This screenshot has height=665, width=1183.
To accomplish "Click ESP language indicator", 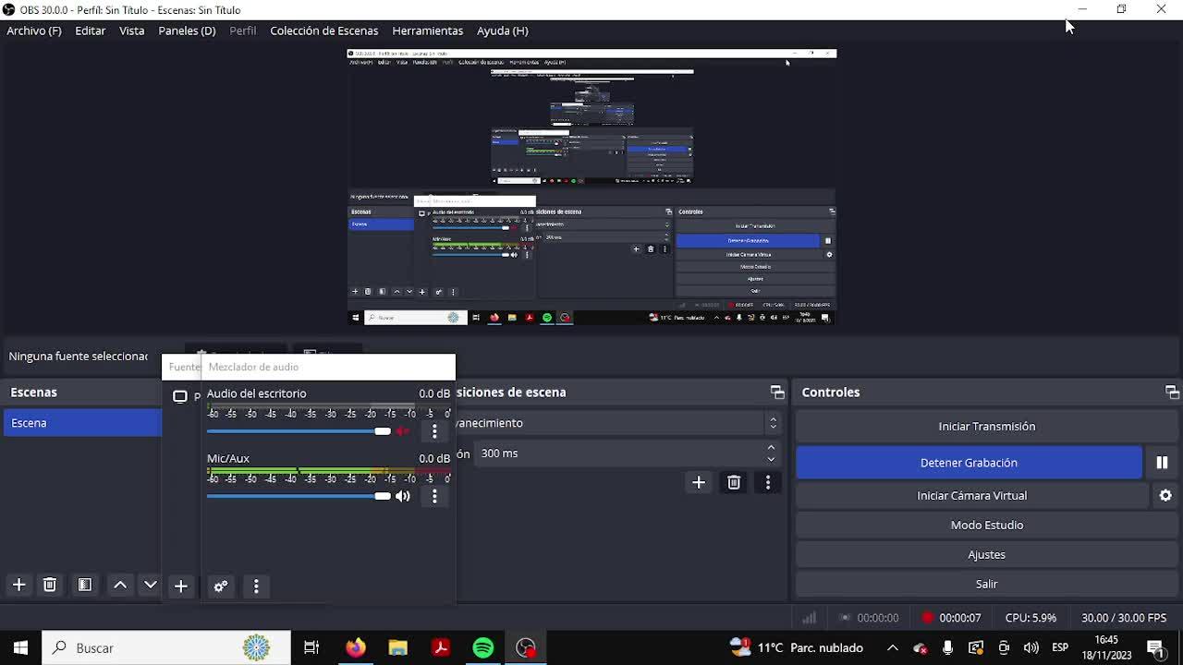I will [1060, 647].
